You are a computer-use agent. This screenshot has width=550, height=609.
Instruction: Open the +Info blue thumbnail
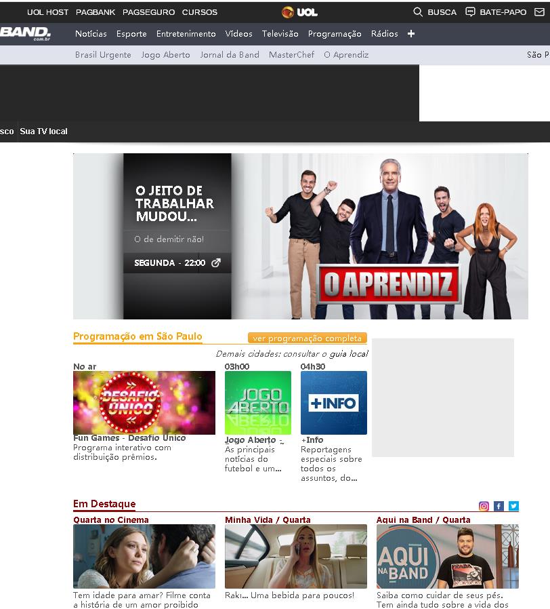333,403
